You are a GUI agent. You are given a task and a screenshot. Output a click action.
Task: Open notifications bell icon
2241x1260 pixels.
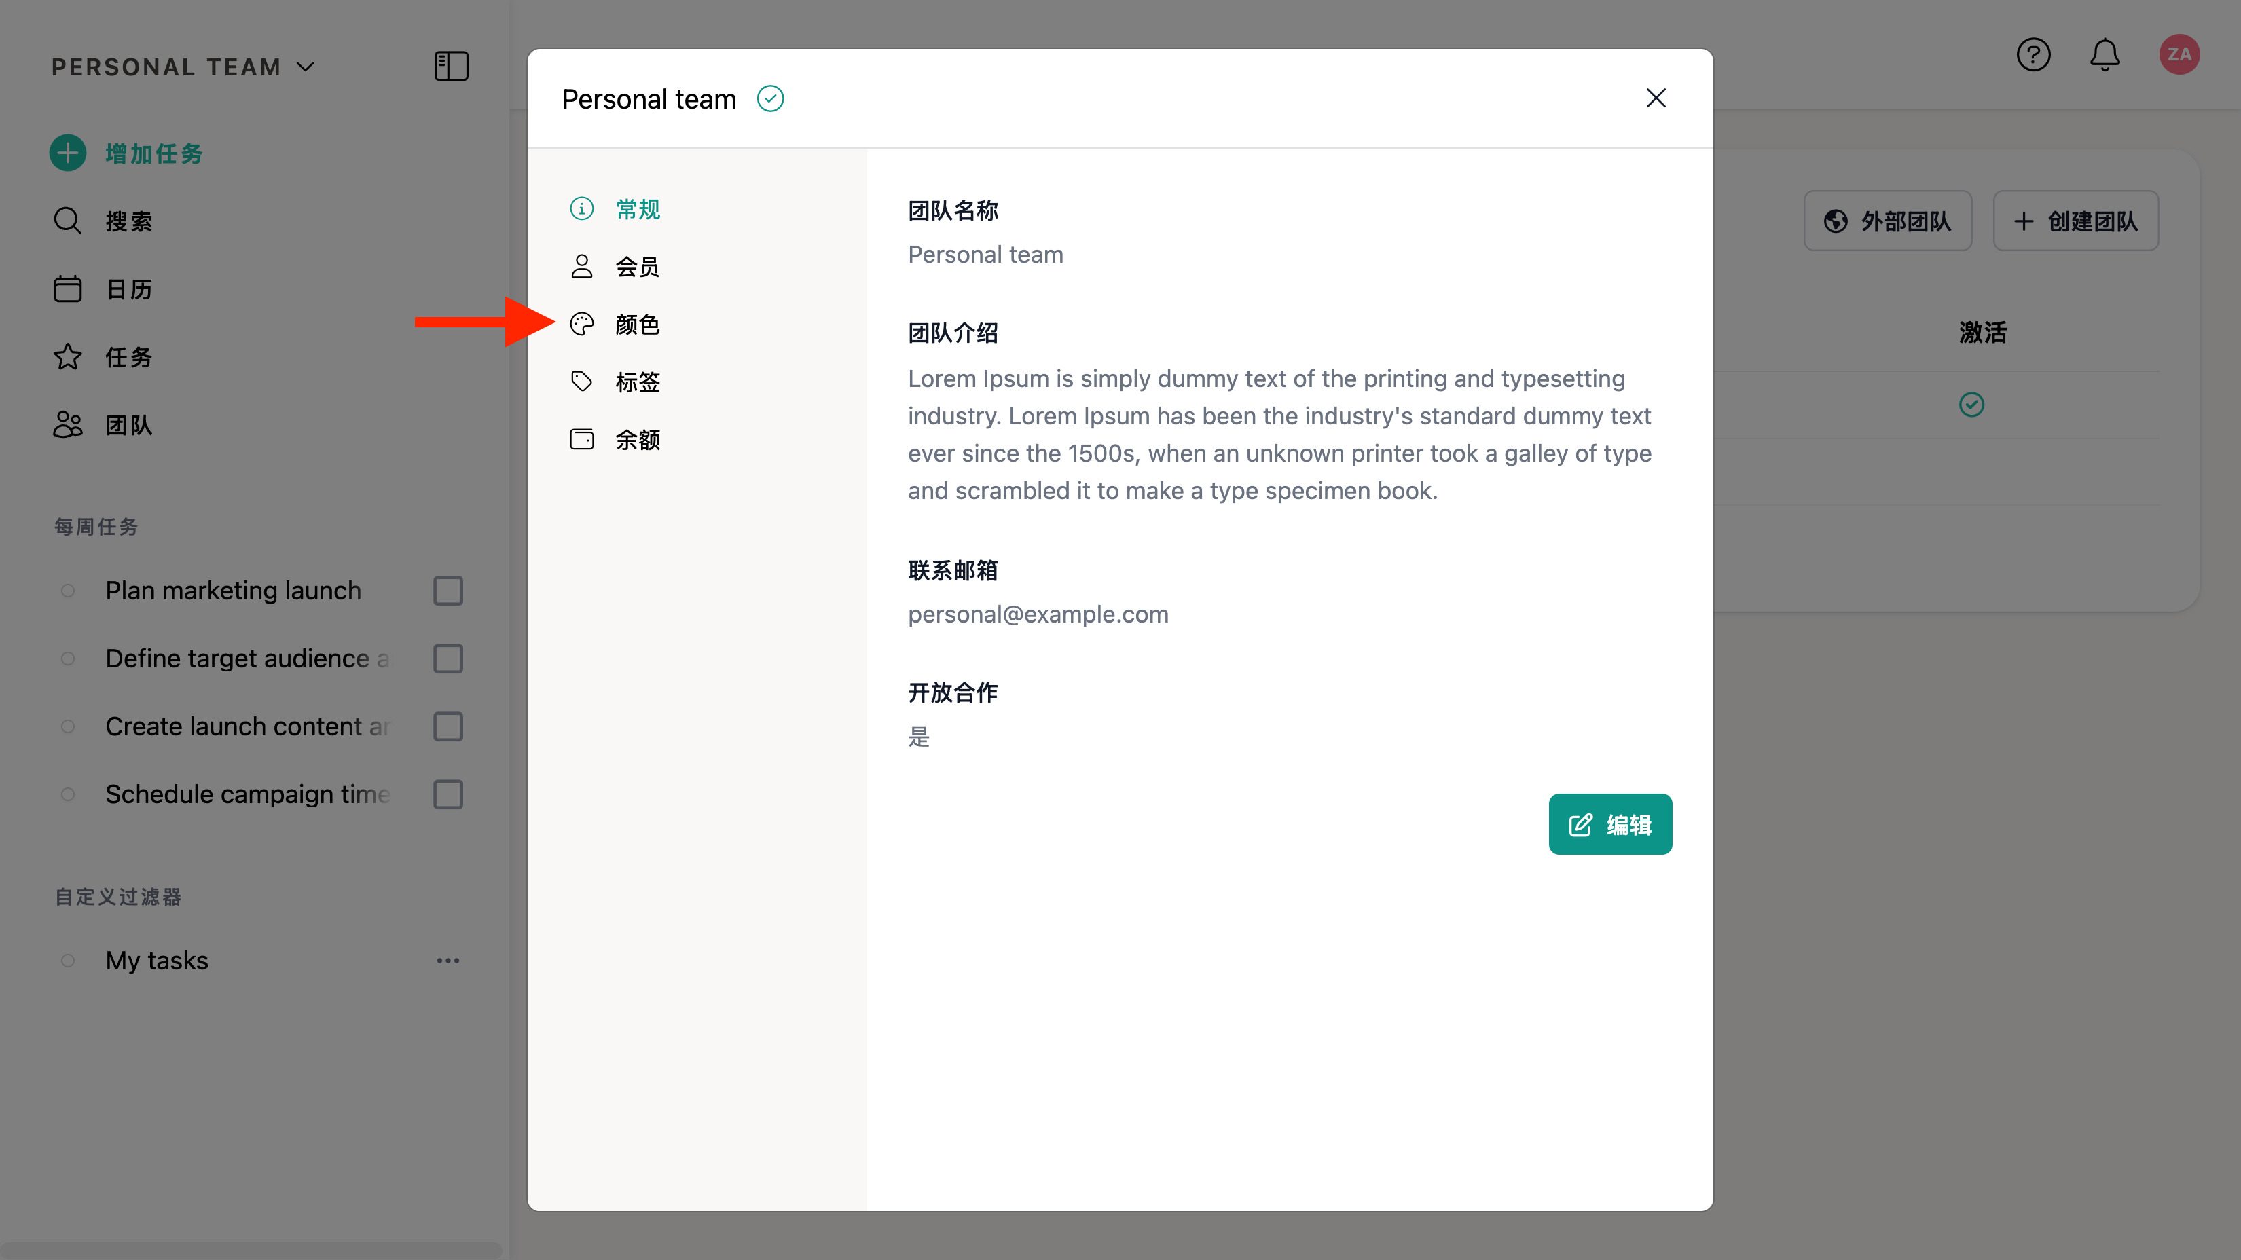click(x=2105, y=55)
